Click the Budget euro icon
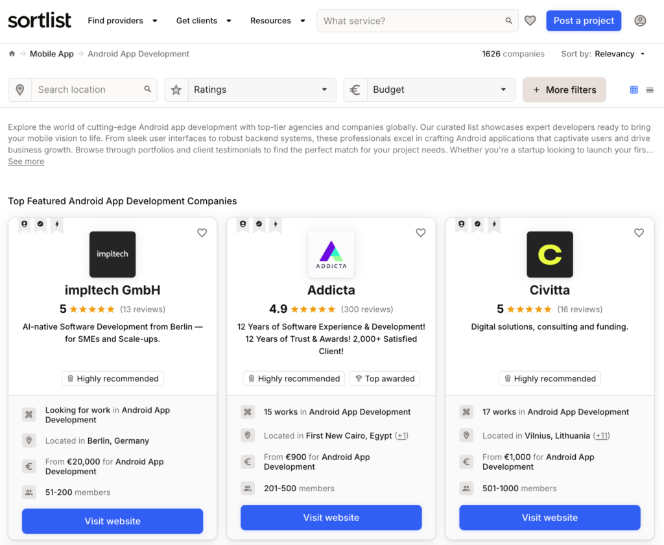Image resolution: width=664 pixels, height=545 pixels. 355,90
